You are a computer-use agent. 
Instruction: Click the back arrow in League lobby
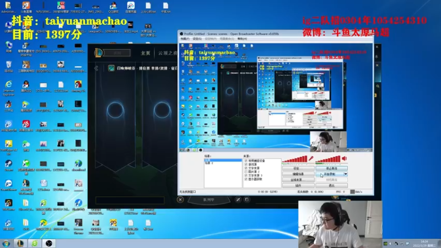[x=96, y=68]
